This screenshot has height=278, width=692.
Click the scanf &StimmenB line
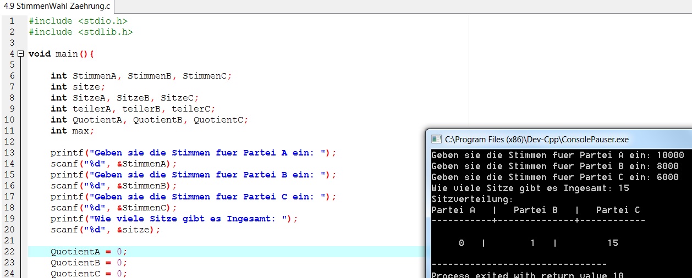click(x=114, y=186)
